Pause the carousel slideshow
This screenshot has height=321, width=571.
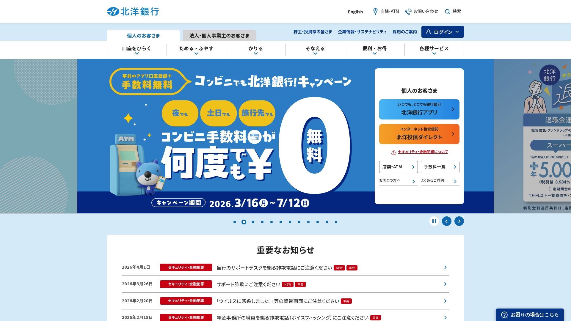coord(434,221)
